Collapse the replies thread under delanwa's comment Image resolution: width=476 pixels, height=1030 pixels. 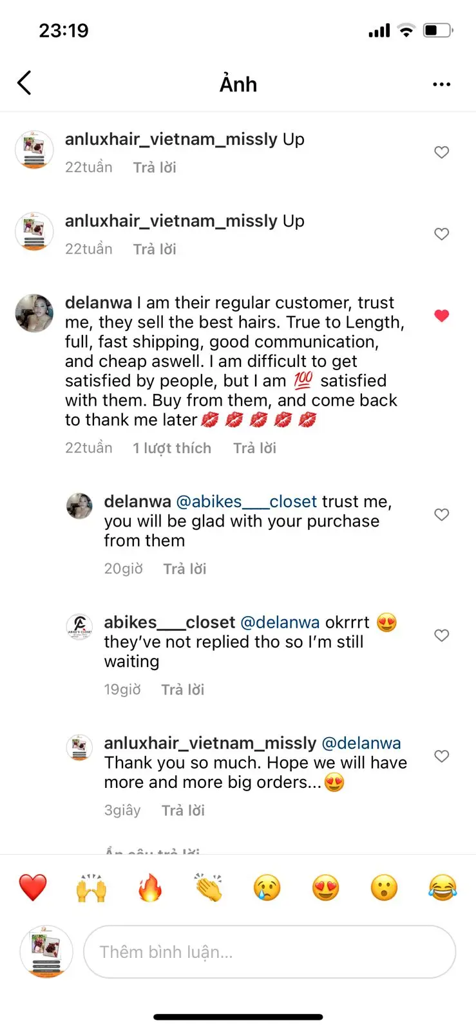click(153, 850)
